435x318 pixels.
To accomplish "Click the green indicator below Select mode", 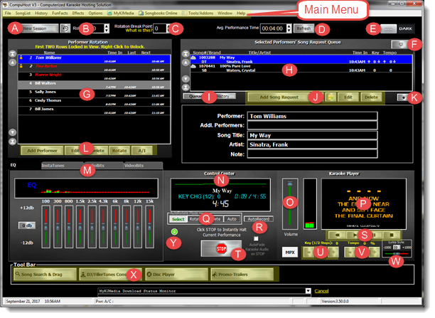I will pos(175,231).
